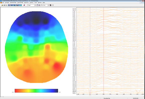Screen dimensions: 145x99
Task: Open the Help menu
Action: point(44,2)
